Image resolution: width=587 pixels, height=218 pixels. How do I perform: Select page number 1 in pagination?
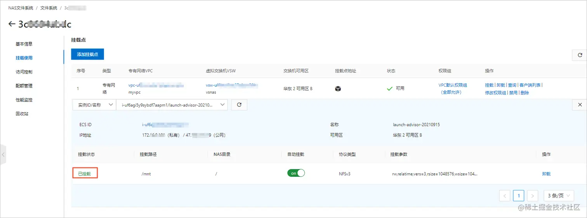tap(519, 195)
